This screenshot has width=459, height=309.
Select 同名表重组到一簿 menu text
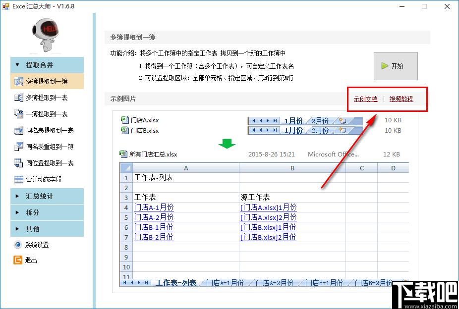click(50, 147)
